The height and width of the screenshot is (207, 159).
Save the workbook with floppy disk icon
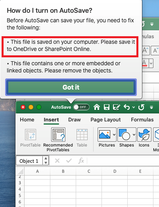point(107,107)
